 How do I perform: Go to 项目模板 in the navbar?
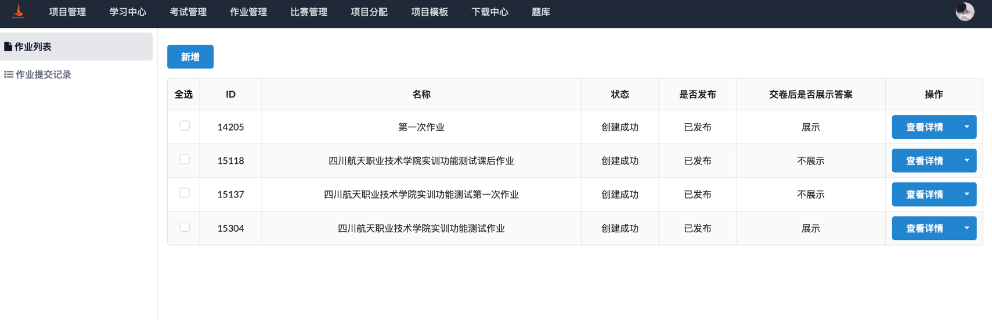tap(430, 12)
